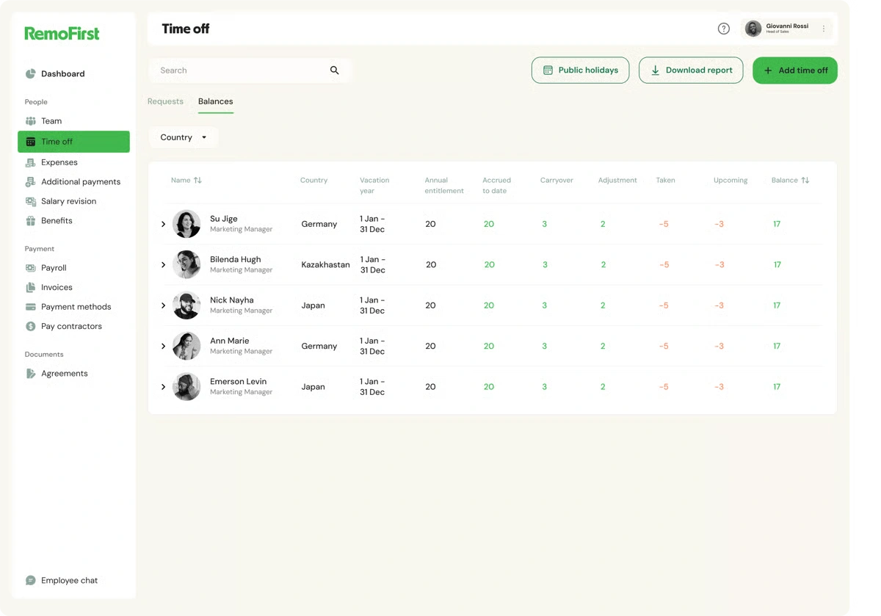Open the help question mark icon
This screenshot has height=616, width=881.
(x=724, y=29)
